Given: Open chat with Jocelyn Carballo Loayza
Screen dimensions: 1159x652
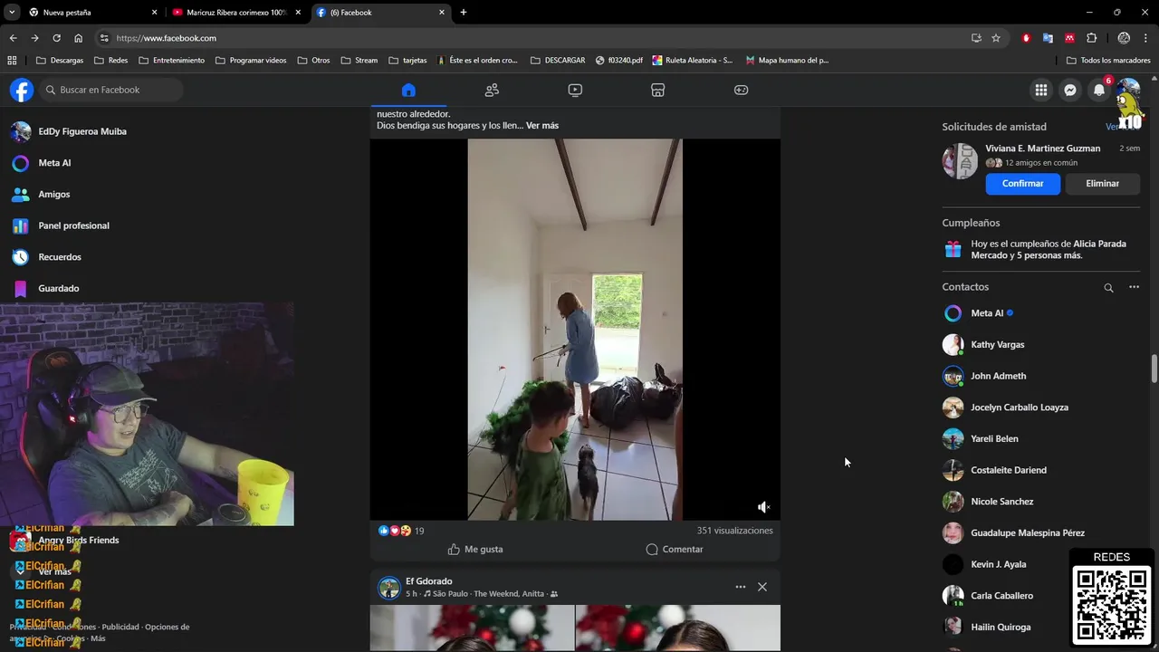Looking at the screenshot, I should pyautogui.click(x=1020, y=407).
